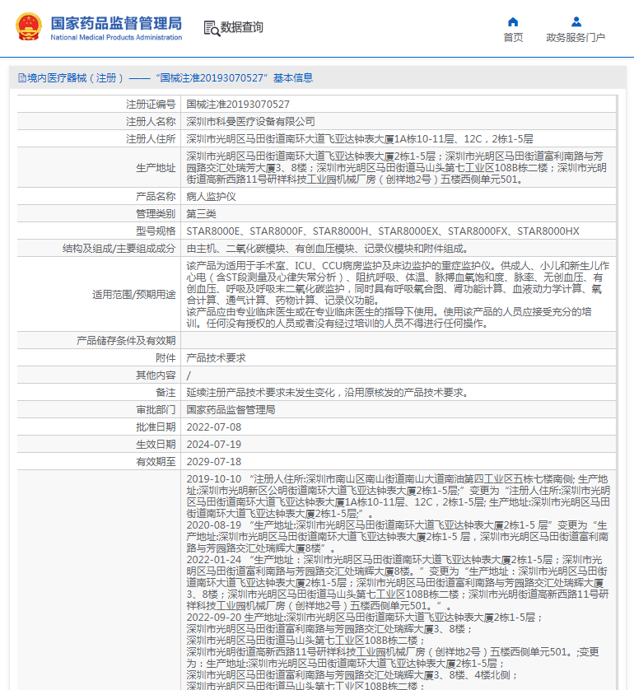
Task: Select 结构及组成/主要组成成分 label
Action: [119, 249]
